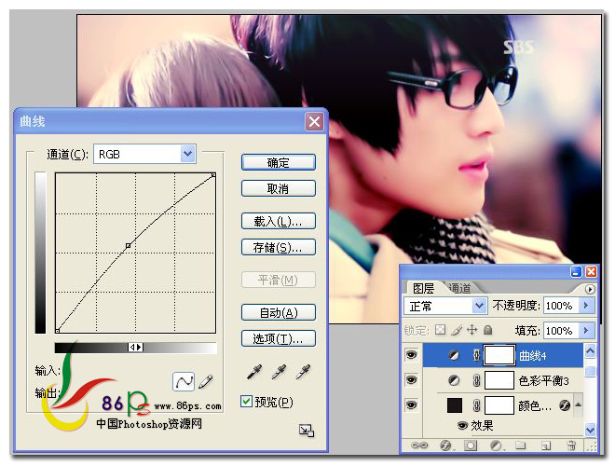Click the 载入(L)... load button
This screenshot has width=615, height=466.
click(x=278, y=221)
